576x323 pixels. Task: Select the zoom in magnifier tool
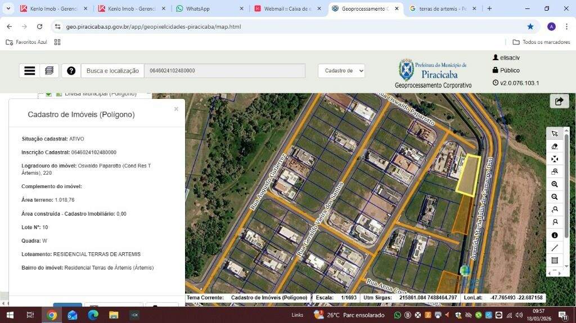coord(555,184)
